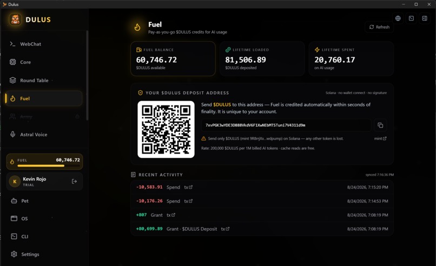Click the "synced 7:16:36 PM" text
The width and height of the screenshot is (436, 266).
[380, 175]
